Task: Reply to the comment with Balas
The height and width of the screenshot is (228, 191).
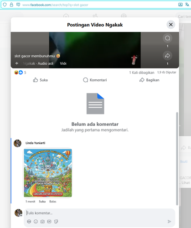Action: (x=53, y=202)
